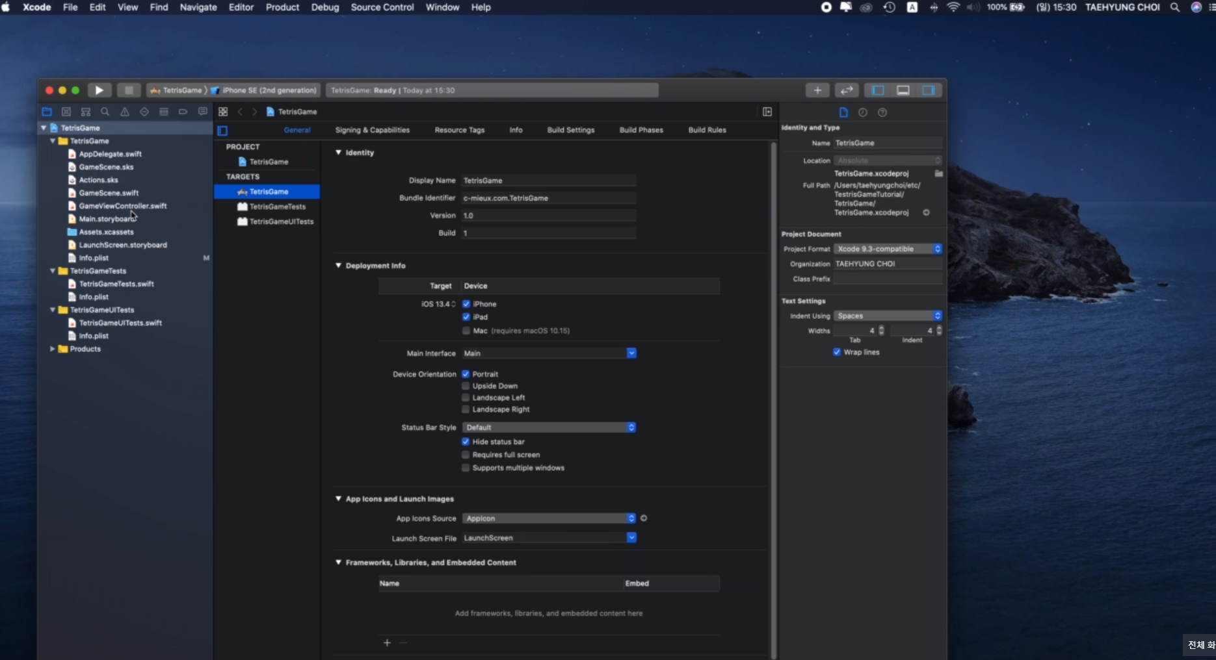
Task: Collapse the Identity section
Action: tap(338, 153)
